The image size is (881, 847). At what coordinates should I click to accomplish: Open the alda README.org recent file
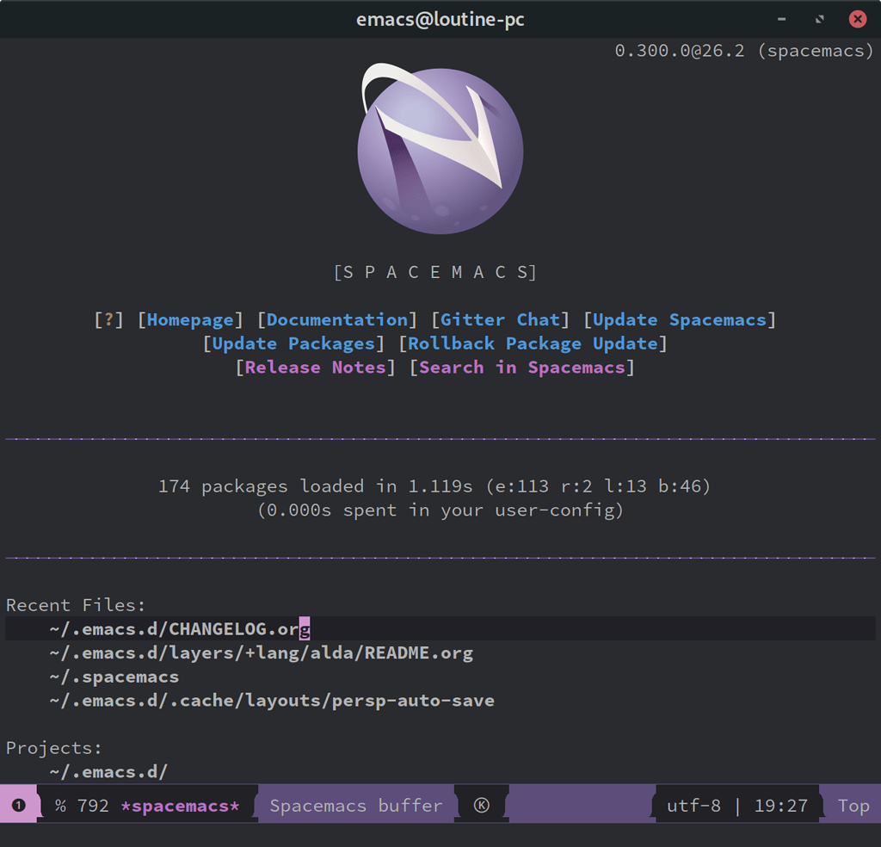coord(260,652)
